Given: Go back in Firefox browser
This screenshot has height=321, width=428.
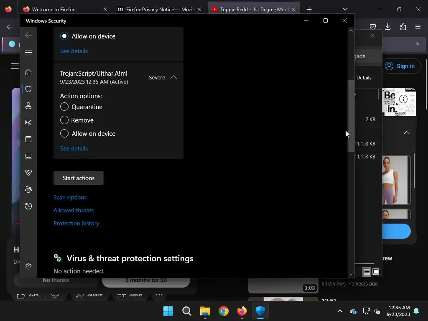Looking at the screenshot, I should pyautogui.click(x=10, y=27).
